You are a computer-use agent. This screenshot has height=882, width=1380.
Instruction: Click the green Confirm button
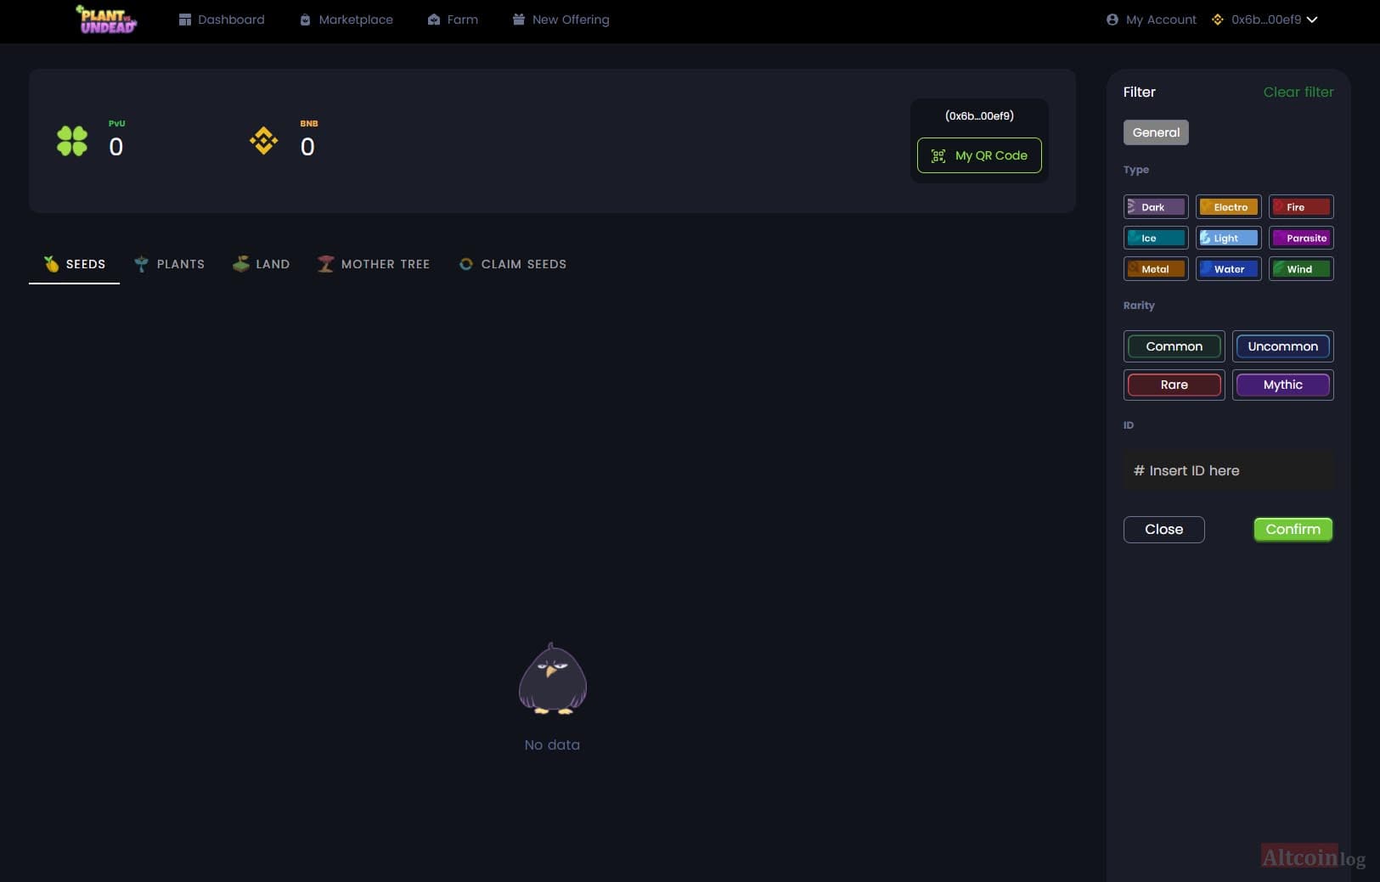[1293, 530]
